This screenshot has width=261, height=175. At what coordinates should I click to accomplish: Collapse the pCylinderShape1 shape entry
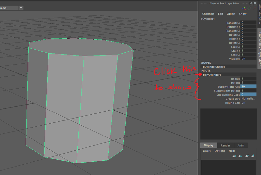pos(214,67)
